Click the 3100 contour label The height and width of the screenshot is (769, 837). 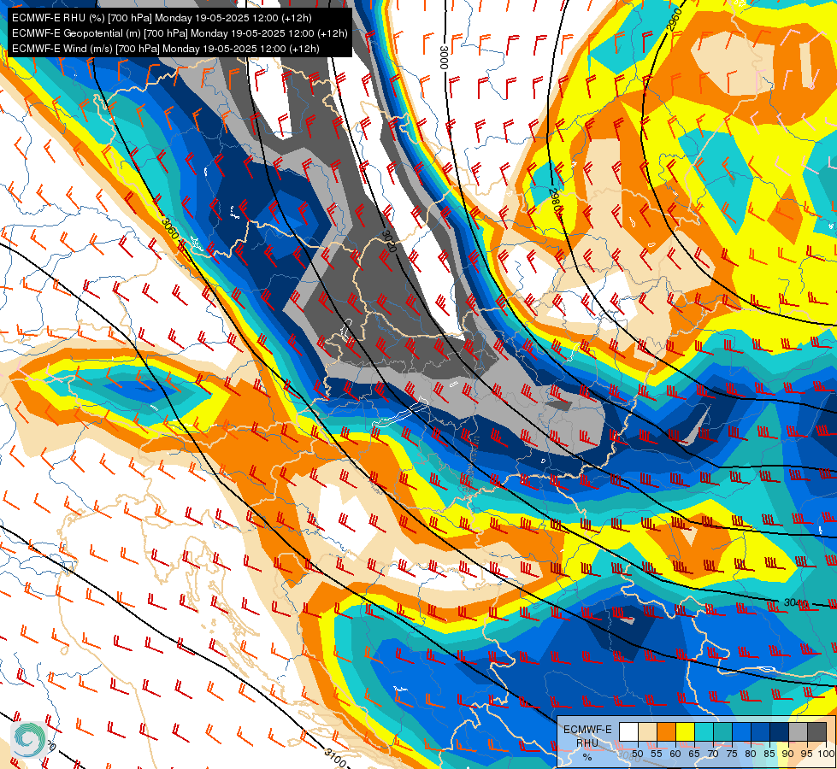tap(334, 758)
